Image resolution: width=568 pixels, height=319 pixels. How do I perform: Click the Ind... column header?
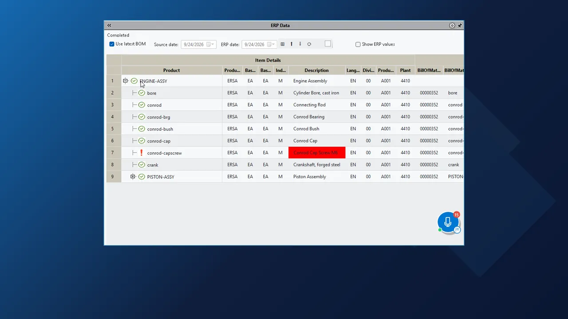coord(280,70)
